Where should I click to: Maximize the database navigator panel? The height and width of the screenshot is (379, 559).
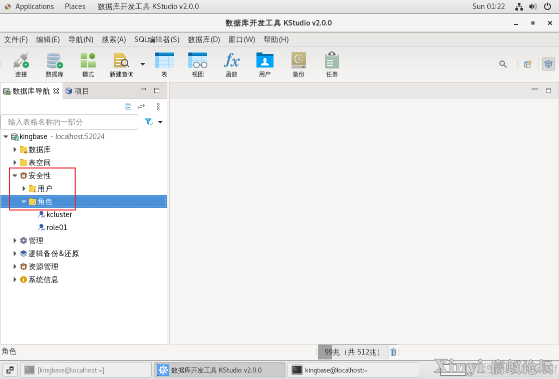point(156,90)
